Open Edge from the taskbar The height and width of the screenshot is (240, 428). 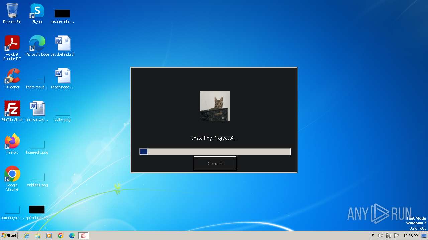tap(72, 236)
